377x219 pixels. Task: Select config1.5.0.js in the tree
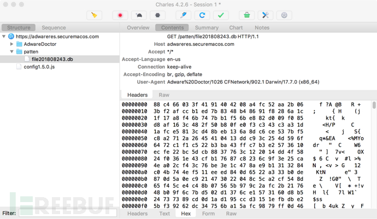click(x=39, y=67)
